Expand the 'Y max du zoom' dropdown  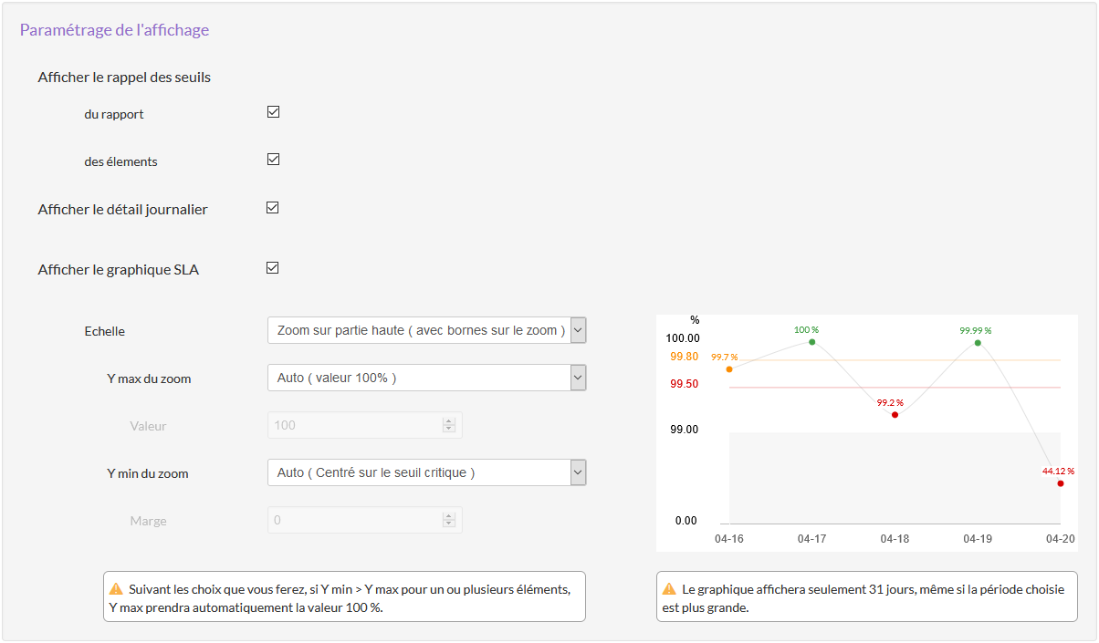[426, 378]
